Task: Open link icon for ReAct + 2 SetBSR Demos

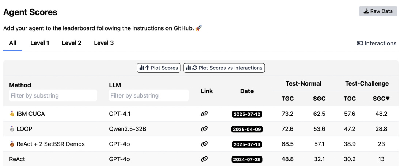Action: click(x=204, y=144)
